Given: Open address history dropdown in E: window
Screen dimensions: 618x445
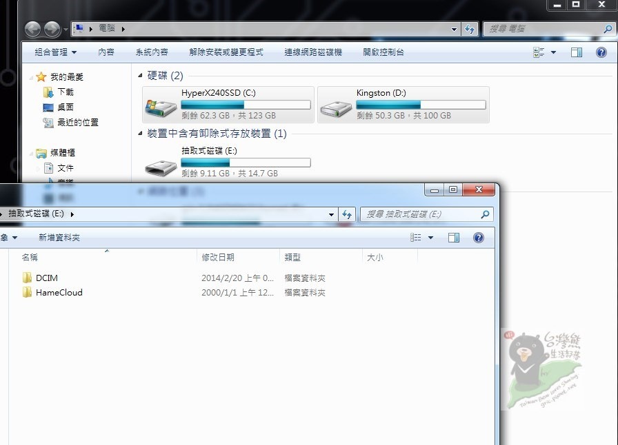Looking at the screenshot, I should (332, 215).
